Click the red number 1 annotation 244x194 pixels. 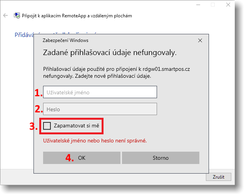[38, 92]
